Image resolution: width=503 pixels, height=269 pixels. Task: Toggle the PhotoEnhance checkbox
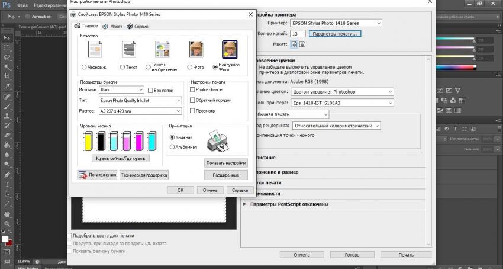point(192,89)
